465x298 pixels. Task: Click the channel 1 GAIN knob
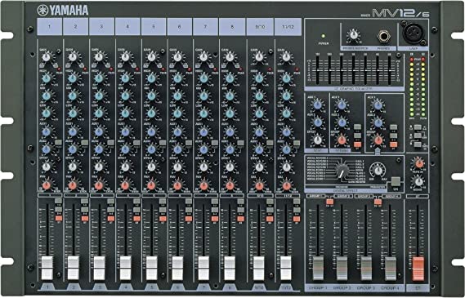46,57
